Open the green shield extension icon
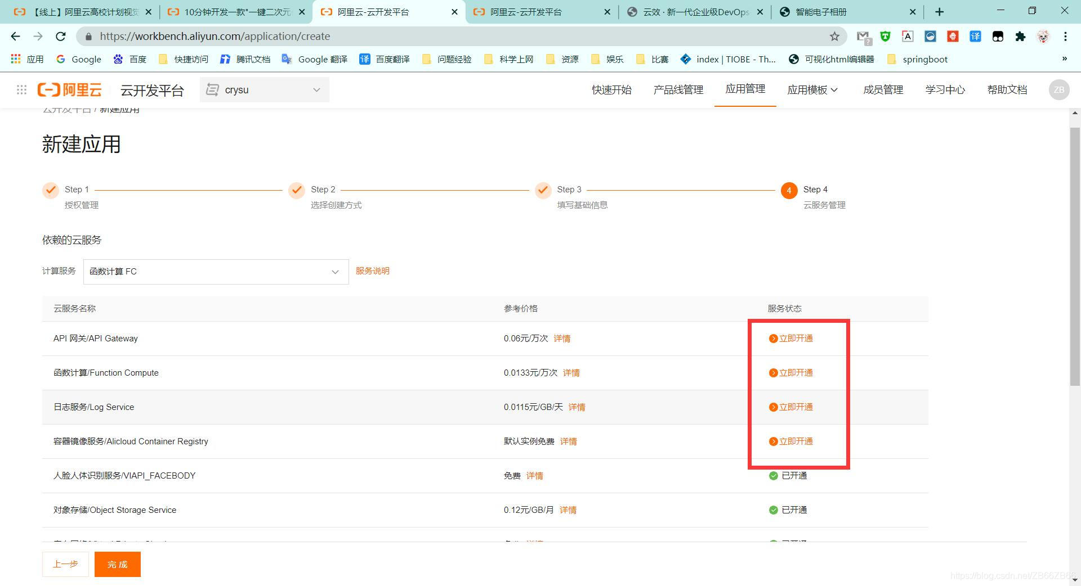Image resolution: width=1081 pixels, height=586 pixels. click(x=885, y=37)
